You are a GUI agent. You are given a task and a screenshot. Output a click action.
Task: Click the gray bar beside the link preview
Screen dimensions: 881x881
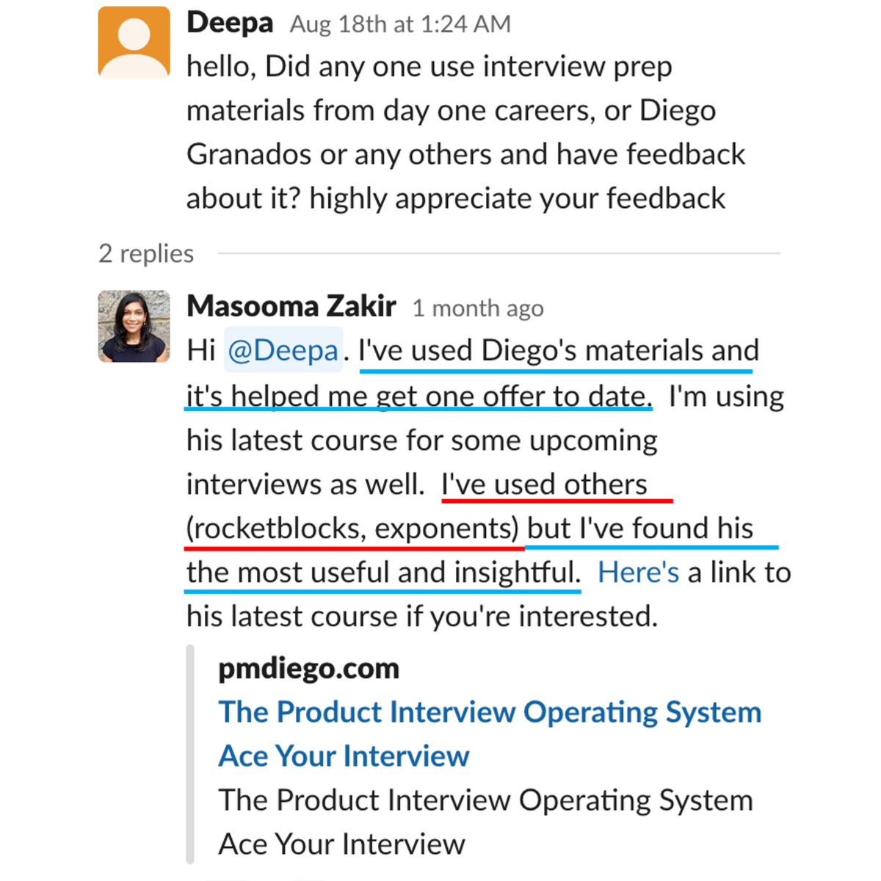[191, 753]
